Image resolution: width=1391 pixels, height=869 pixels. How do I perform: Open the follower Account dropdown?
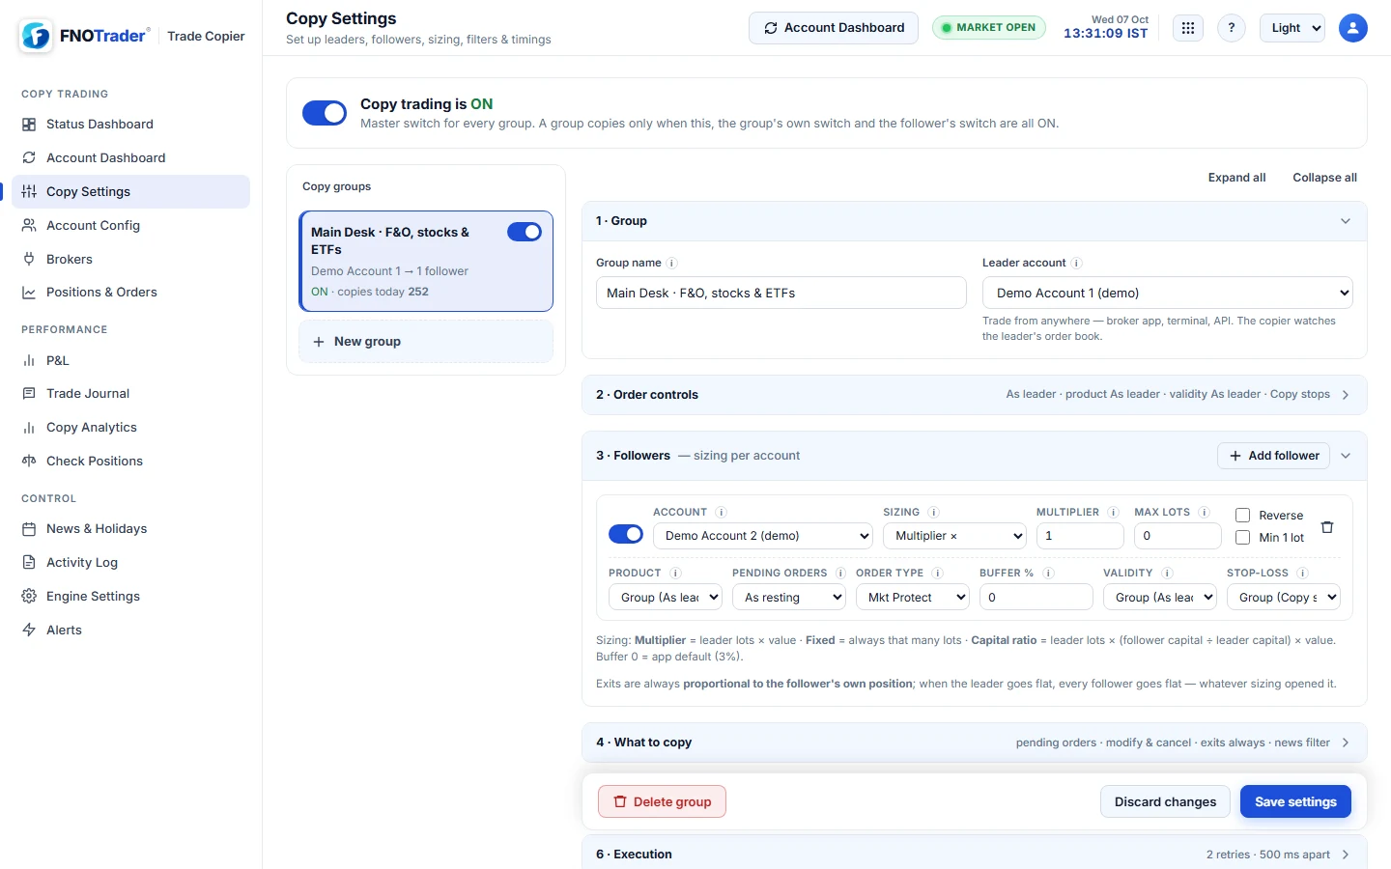click(763, 536)
